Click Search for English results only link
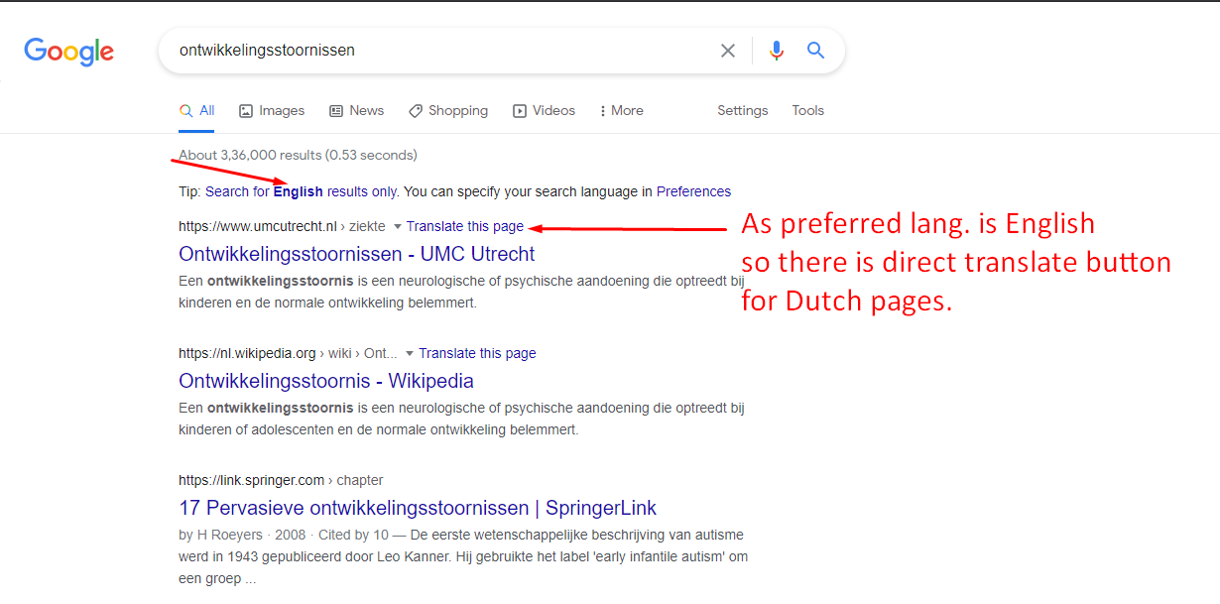Screen dimensions: 1220x604 tap(302, 191)
